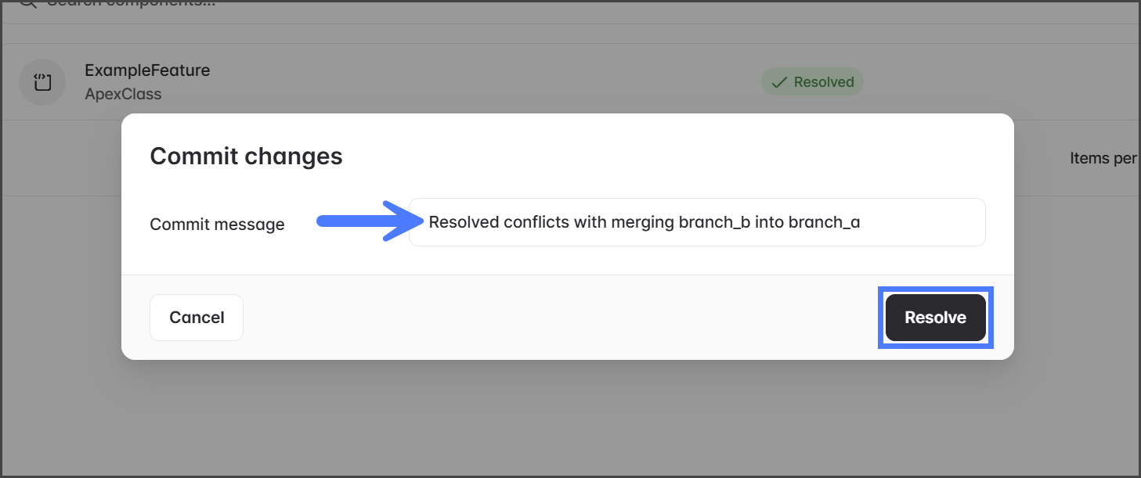The image size is (1141, 478).
Task: Cancel the commit changes dialog
Action: [x=197, y=318]
